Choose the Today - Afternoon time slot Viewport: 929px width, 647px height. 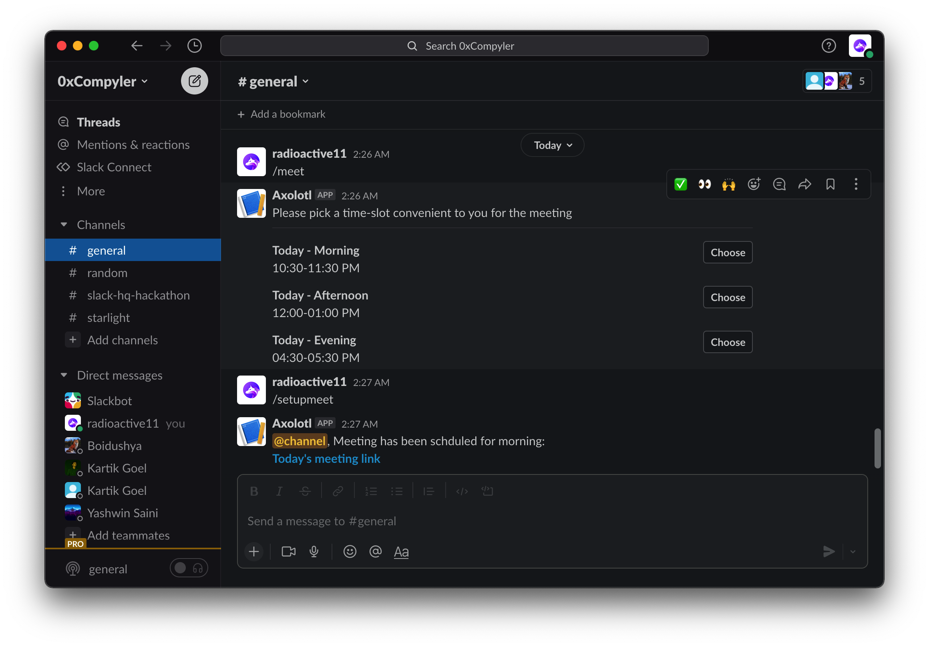(728, 297)
